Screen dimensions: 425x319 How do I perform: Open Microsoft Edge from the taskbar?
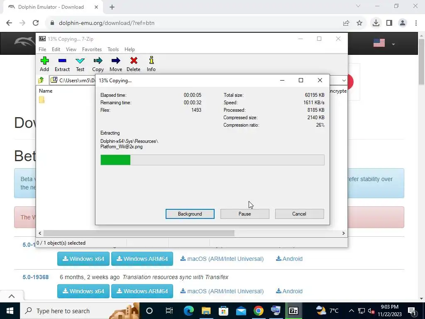coord(189,311)
